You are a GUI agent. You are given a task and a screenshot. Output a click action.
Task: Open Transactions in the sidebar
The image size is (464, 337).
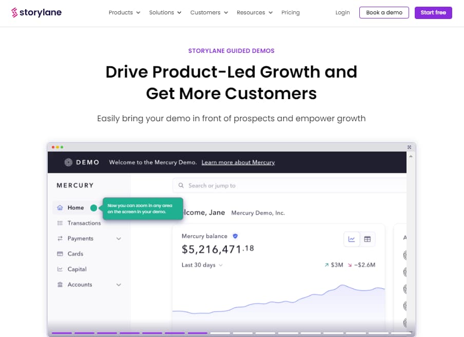click(x=84, y=223)
